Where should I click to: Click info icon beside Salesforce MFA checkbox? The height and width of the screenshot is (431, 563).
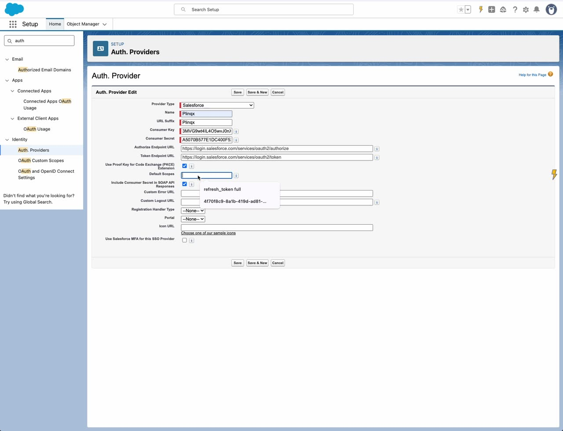click(191, 241)
